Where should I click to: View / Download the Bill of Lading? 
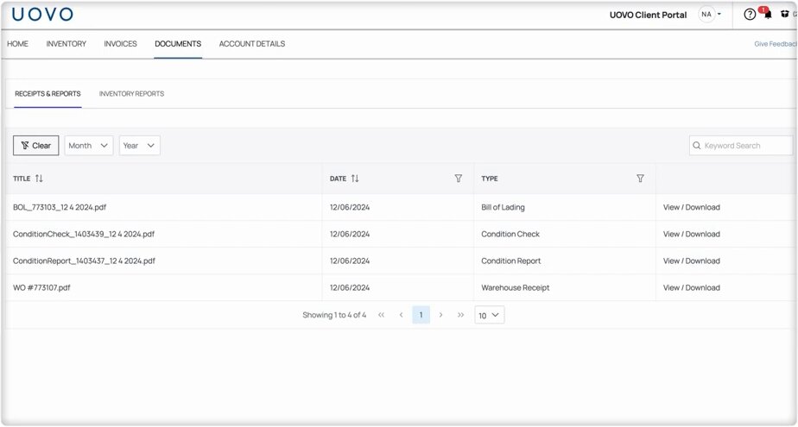click(691, 207)
